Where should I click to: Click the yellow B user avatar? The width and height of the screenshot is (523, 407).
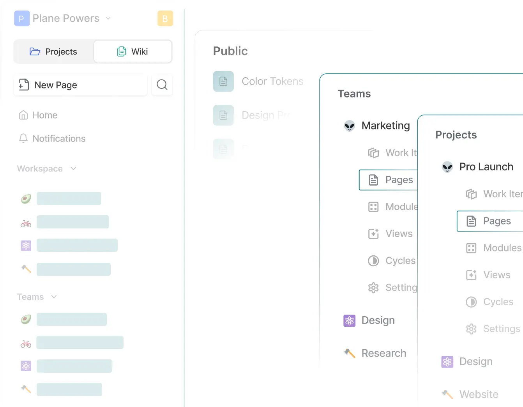(x=165, y=18)
